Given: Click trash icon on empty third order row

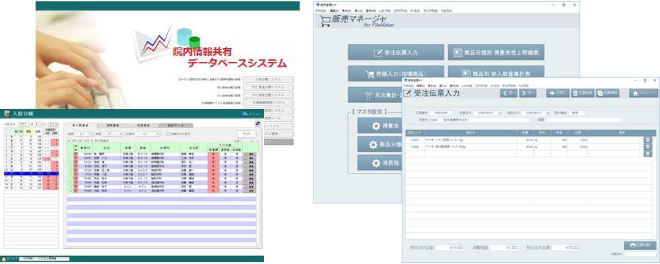Looking at the screenshot, I should coord(648,154).
